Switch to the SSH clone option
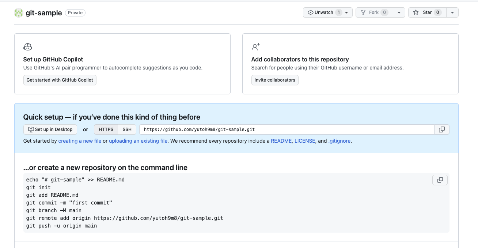478x248 pixels. tap(127, 129)
